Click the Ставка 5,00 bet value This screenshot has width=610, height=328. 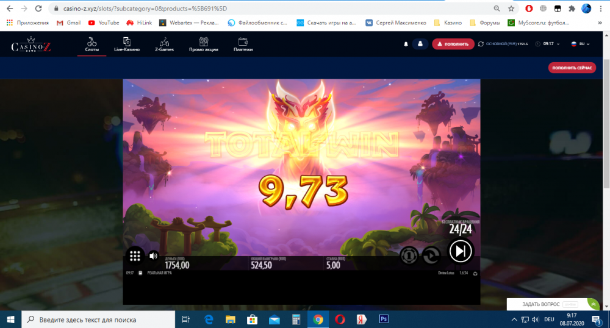[334, 265]
